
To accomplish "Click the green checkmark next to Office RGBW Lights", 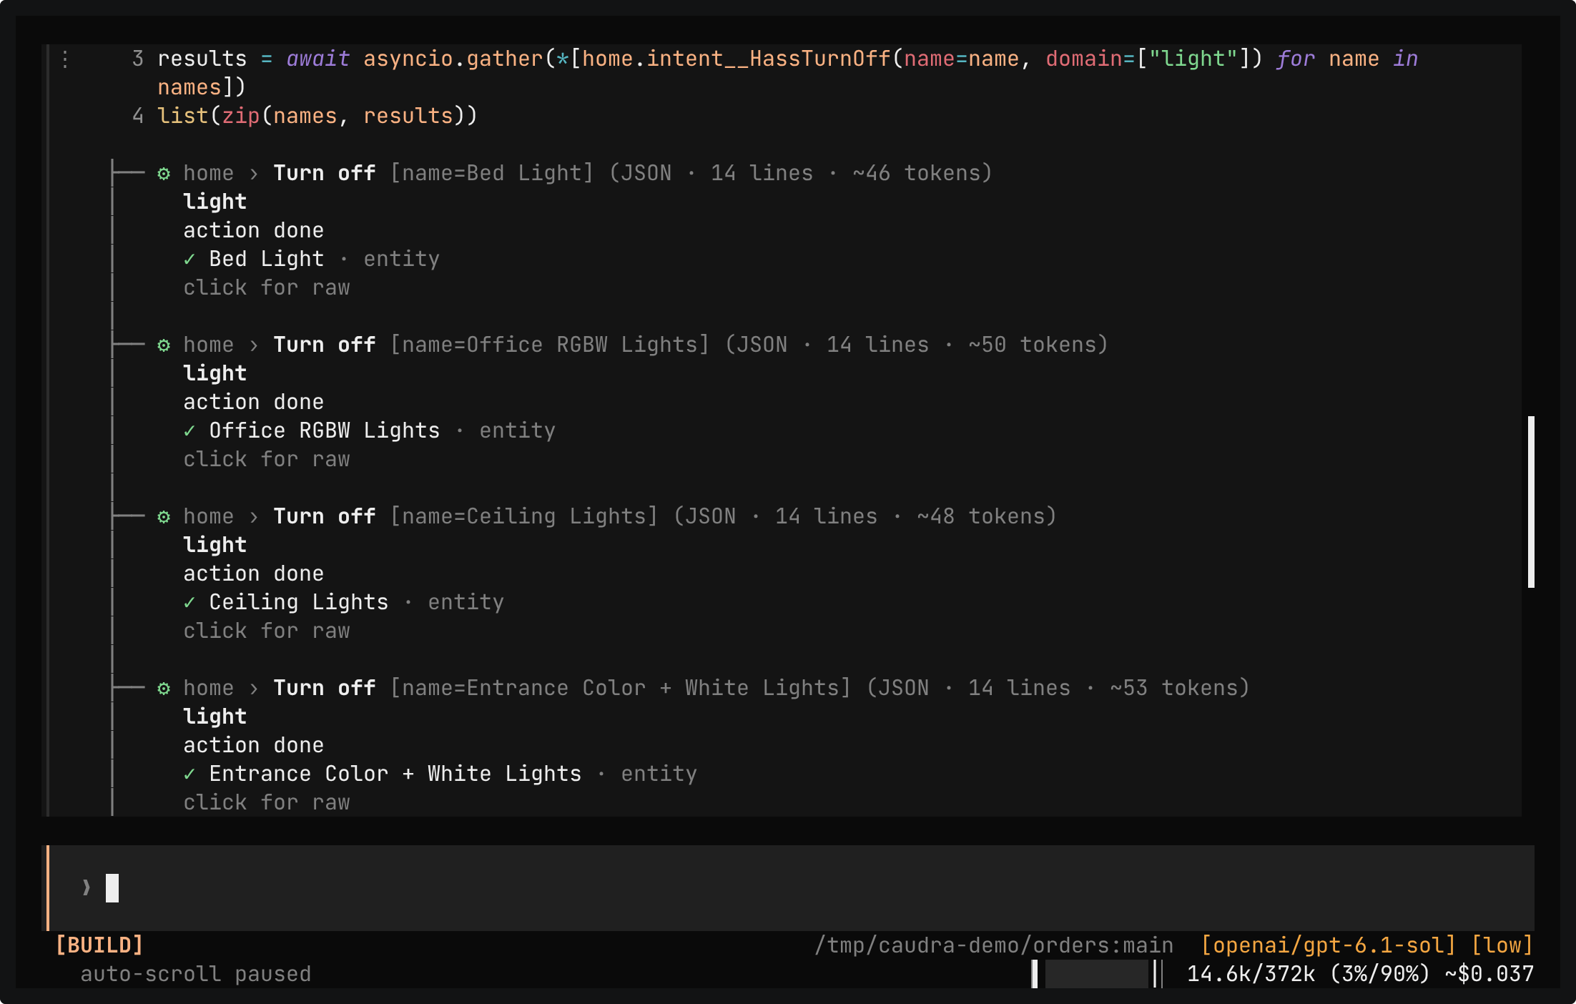I will [189, 430].
